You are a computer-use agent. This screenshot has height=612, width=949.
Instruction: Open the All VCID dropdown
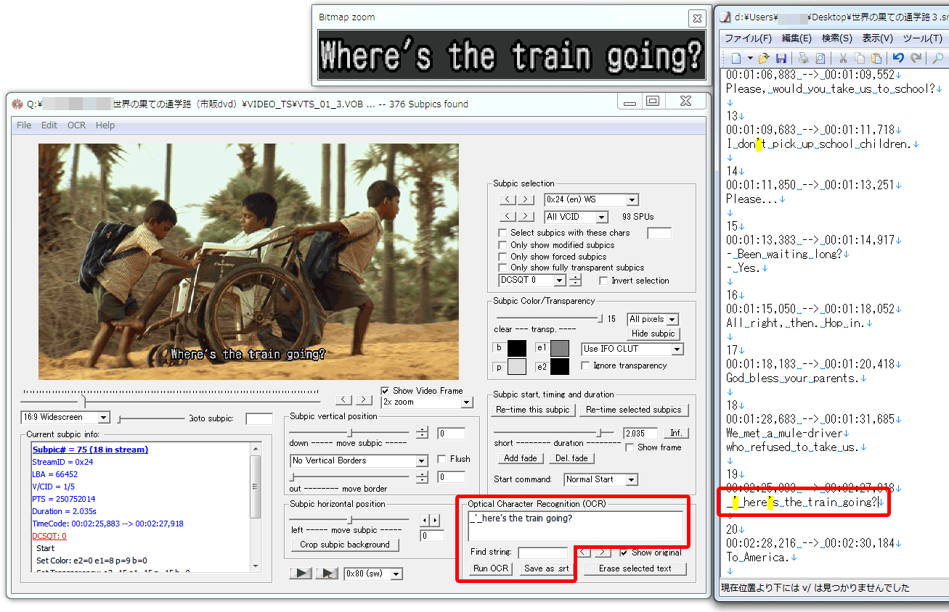point(577,217)
